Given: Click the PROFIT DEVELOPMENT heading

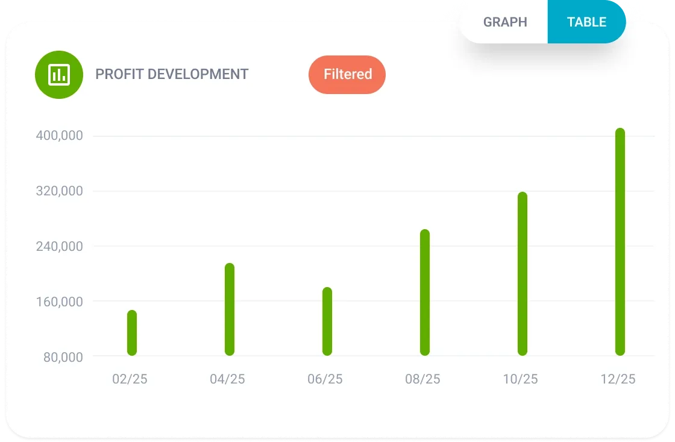Looking at the screenshot, I should click(x=171, y=75).
